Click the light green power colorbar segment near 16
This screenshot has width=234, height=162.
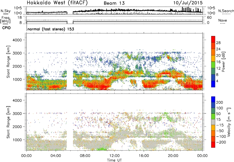[213, 65]
